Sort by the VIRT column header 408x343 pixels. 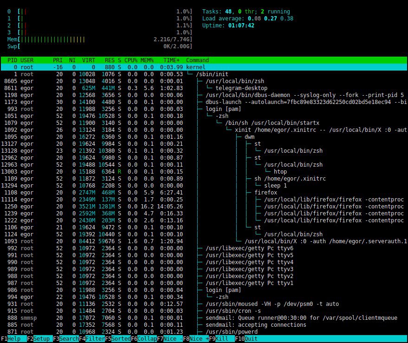point(89,60)
